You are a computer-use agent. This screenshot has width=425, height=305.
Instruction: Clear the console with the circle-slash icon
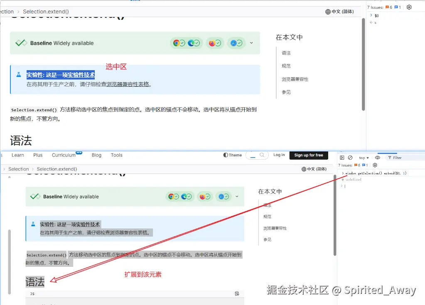pos(350,158)
